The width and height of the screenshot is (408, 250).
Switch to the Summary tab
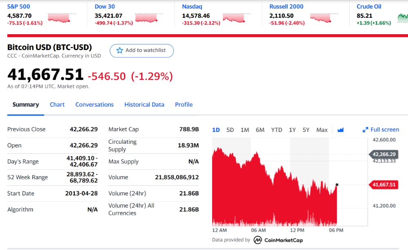coord(26,105)
